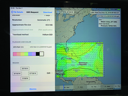This screenshot has width=128, height=96.
Task: Dismiss the Edit Request panel
Action: click(x=33, y=89)
